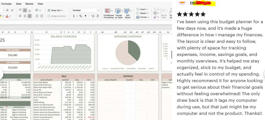265x120 pixels.
Task: Click the Format as Table icon
Action: click(x=118, y=13)
